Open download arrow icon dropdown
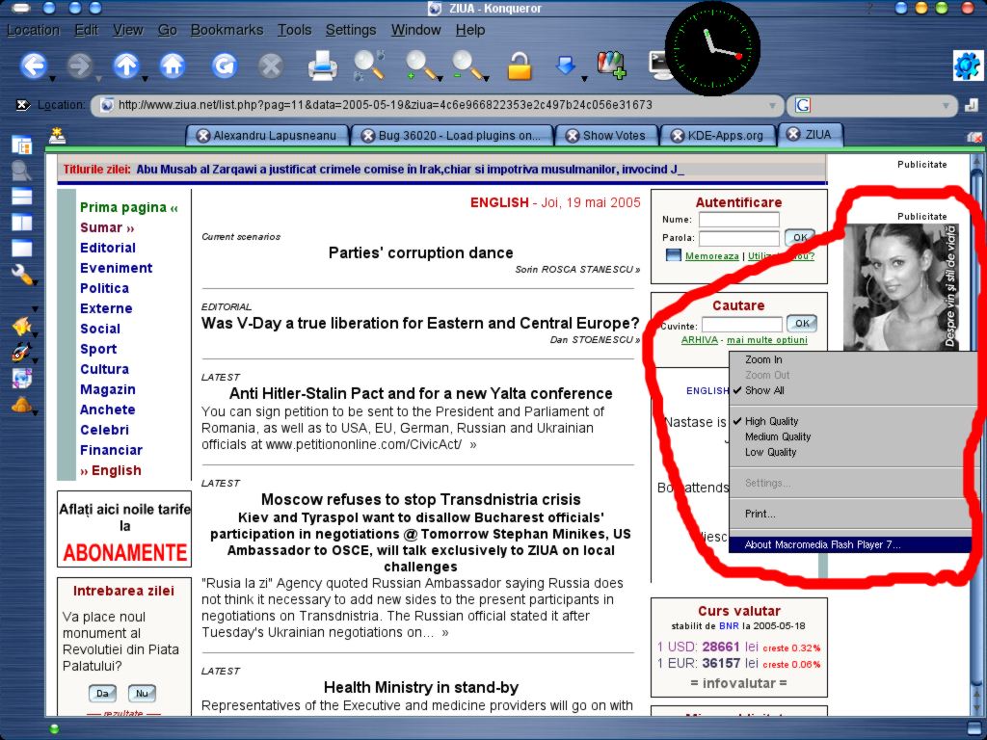 point(584,79)
